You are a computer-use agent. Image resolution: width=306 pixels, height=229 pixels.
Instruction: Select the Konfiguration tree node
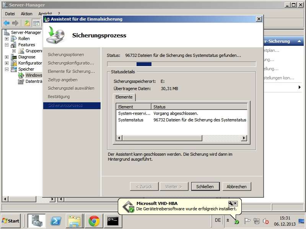[x=30, y=63]
